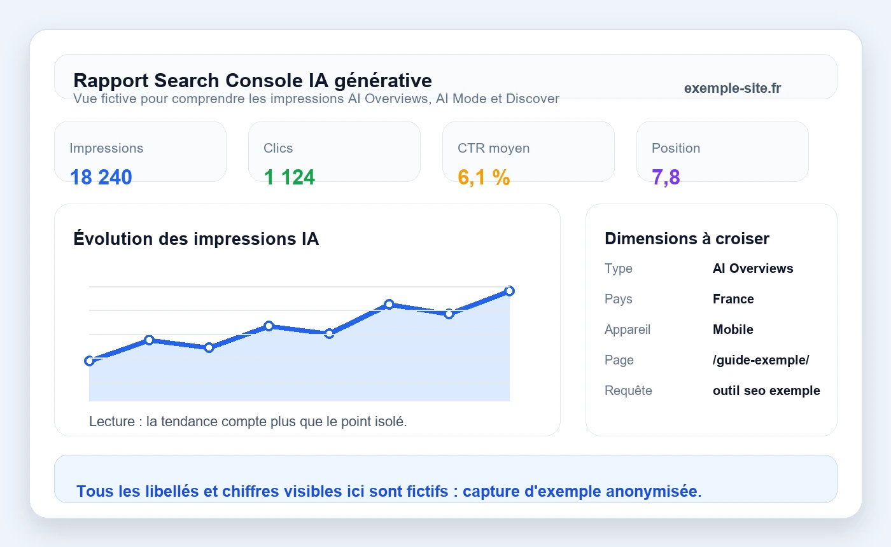Select the AI Overviews type value
Viewport: 891px width, 547px height.
tap(753, 268)
